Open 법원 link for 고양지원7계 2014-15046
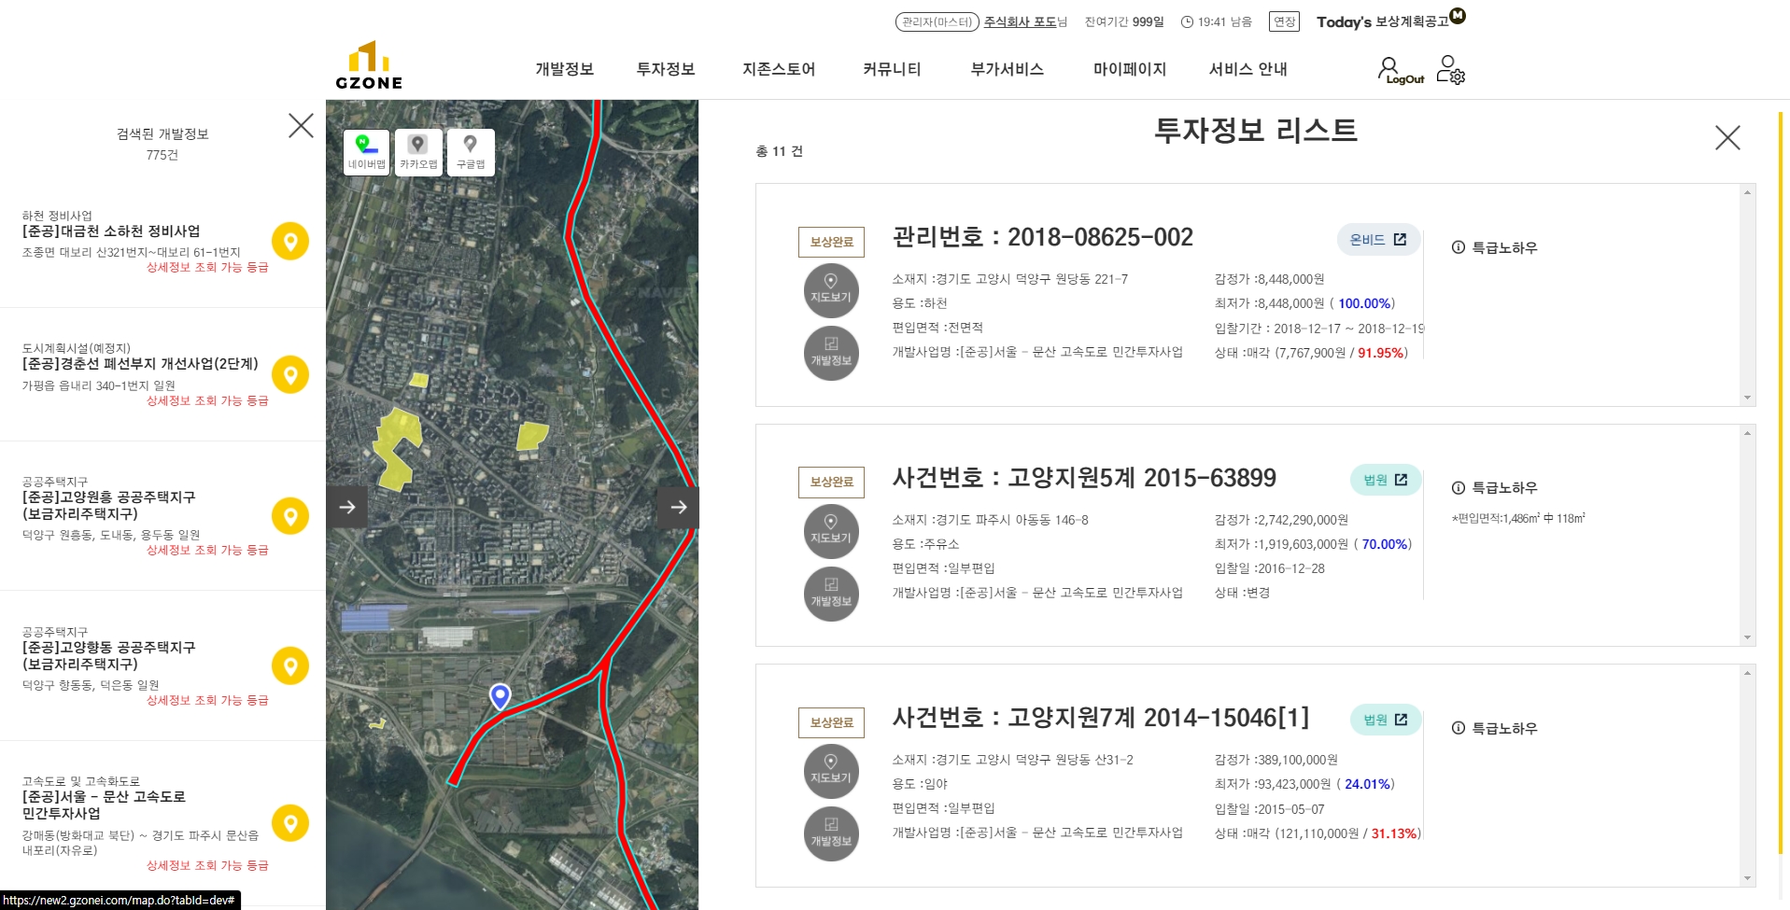Image resolution: width=1790 pixels, height=910 pixels. click(x=1386, y=720)
